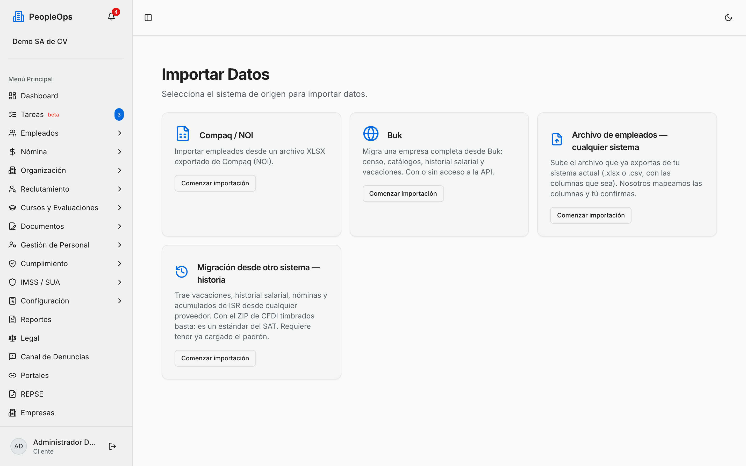Click the Configuración calculator icon
This screenshot has height=466, width=746.
(x=12, y=301)
